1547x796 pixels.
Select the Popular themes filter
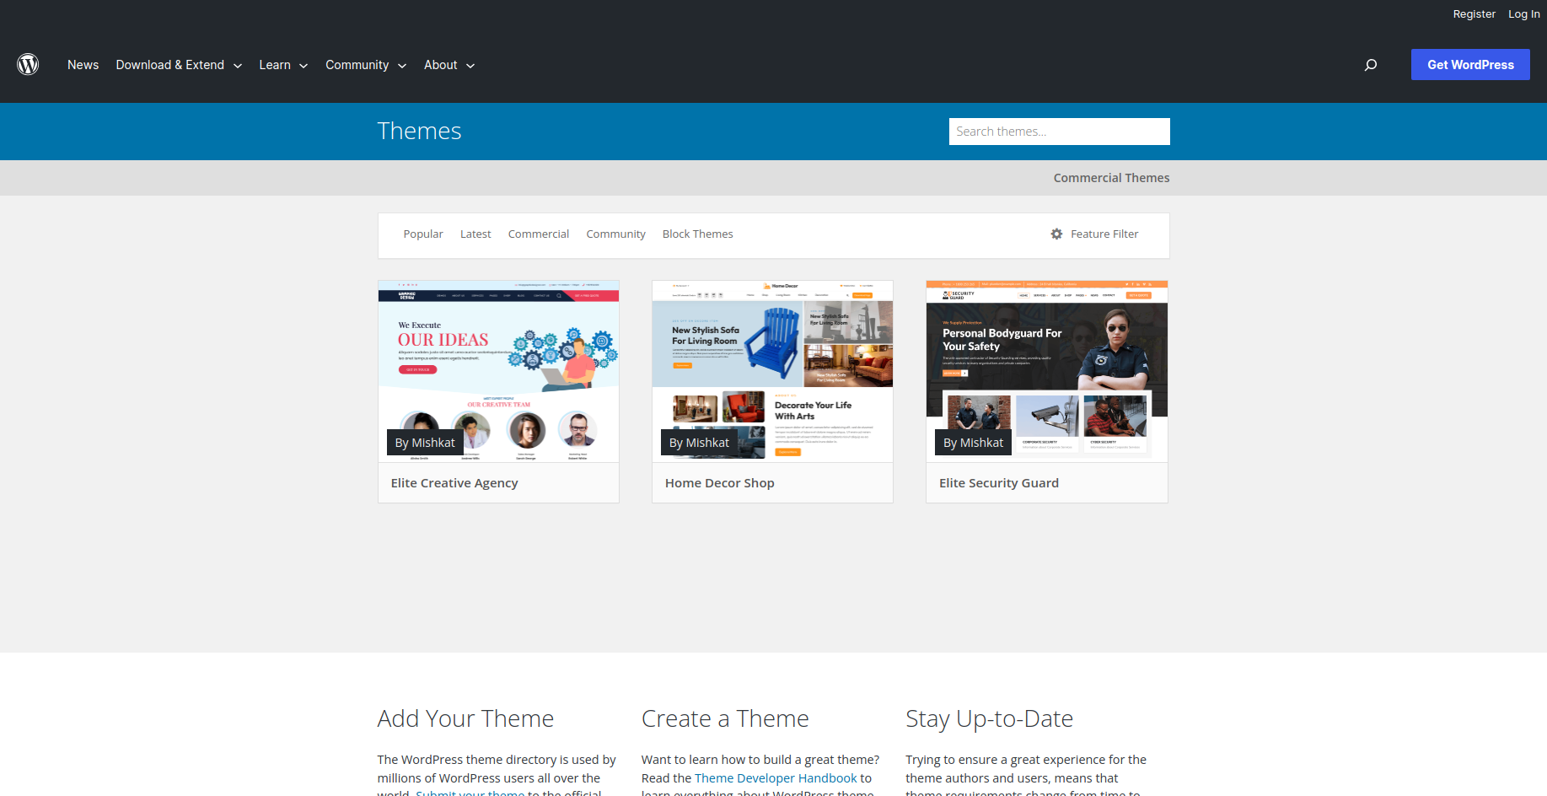(x=423, y=234)
